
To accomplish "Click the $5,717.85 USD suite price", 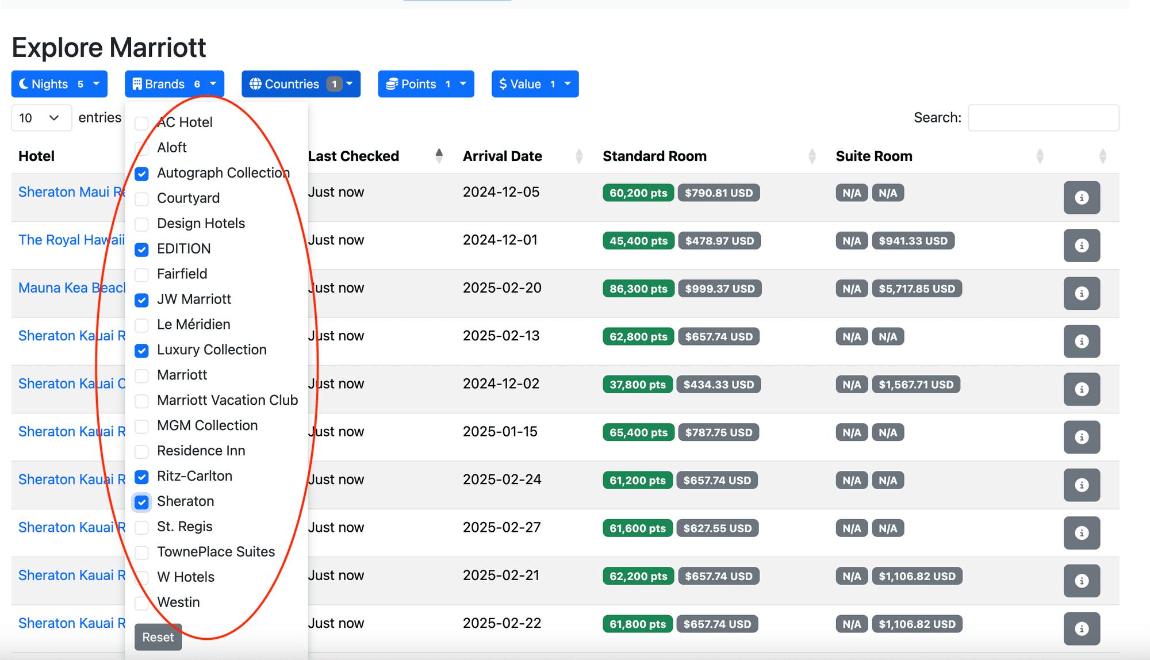I will coord(917,289).
